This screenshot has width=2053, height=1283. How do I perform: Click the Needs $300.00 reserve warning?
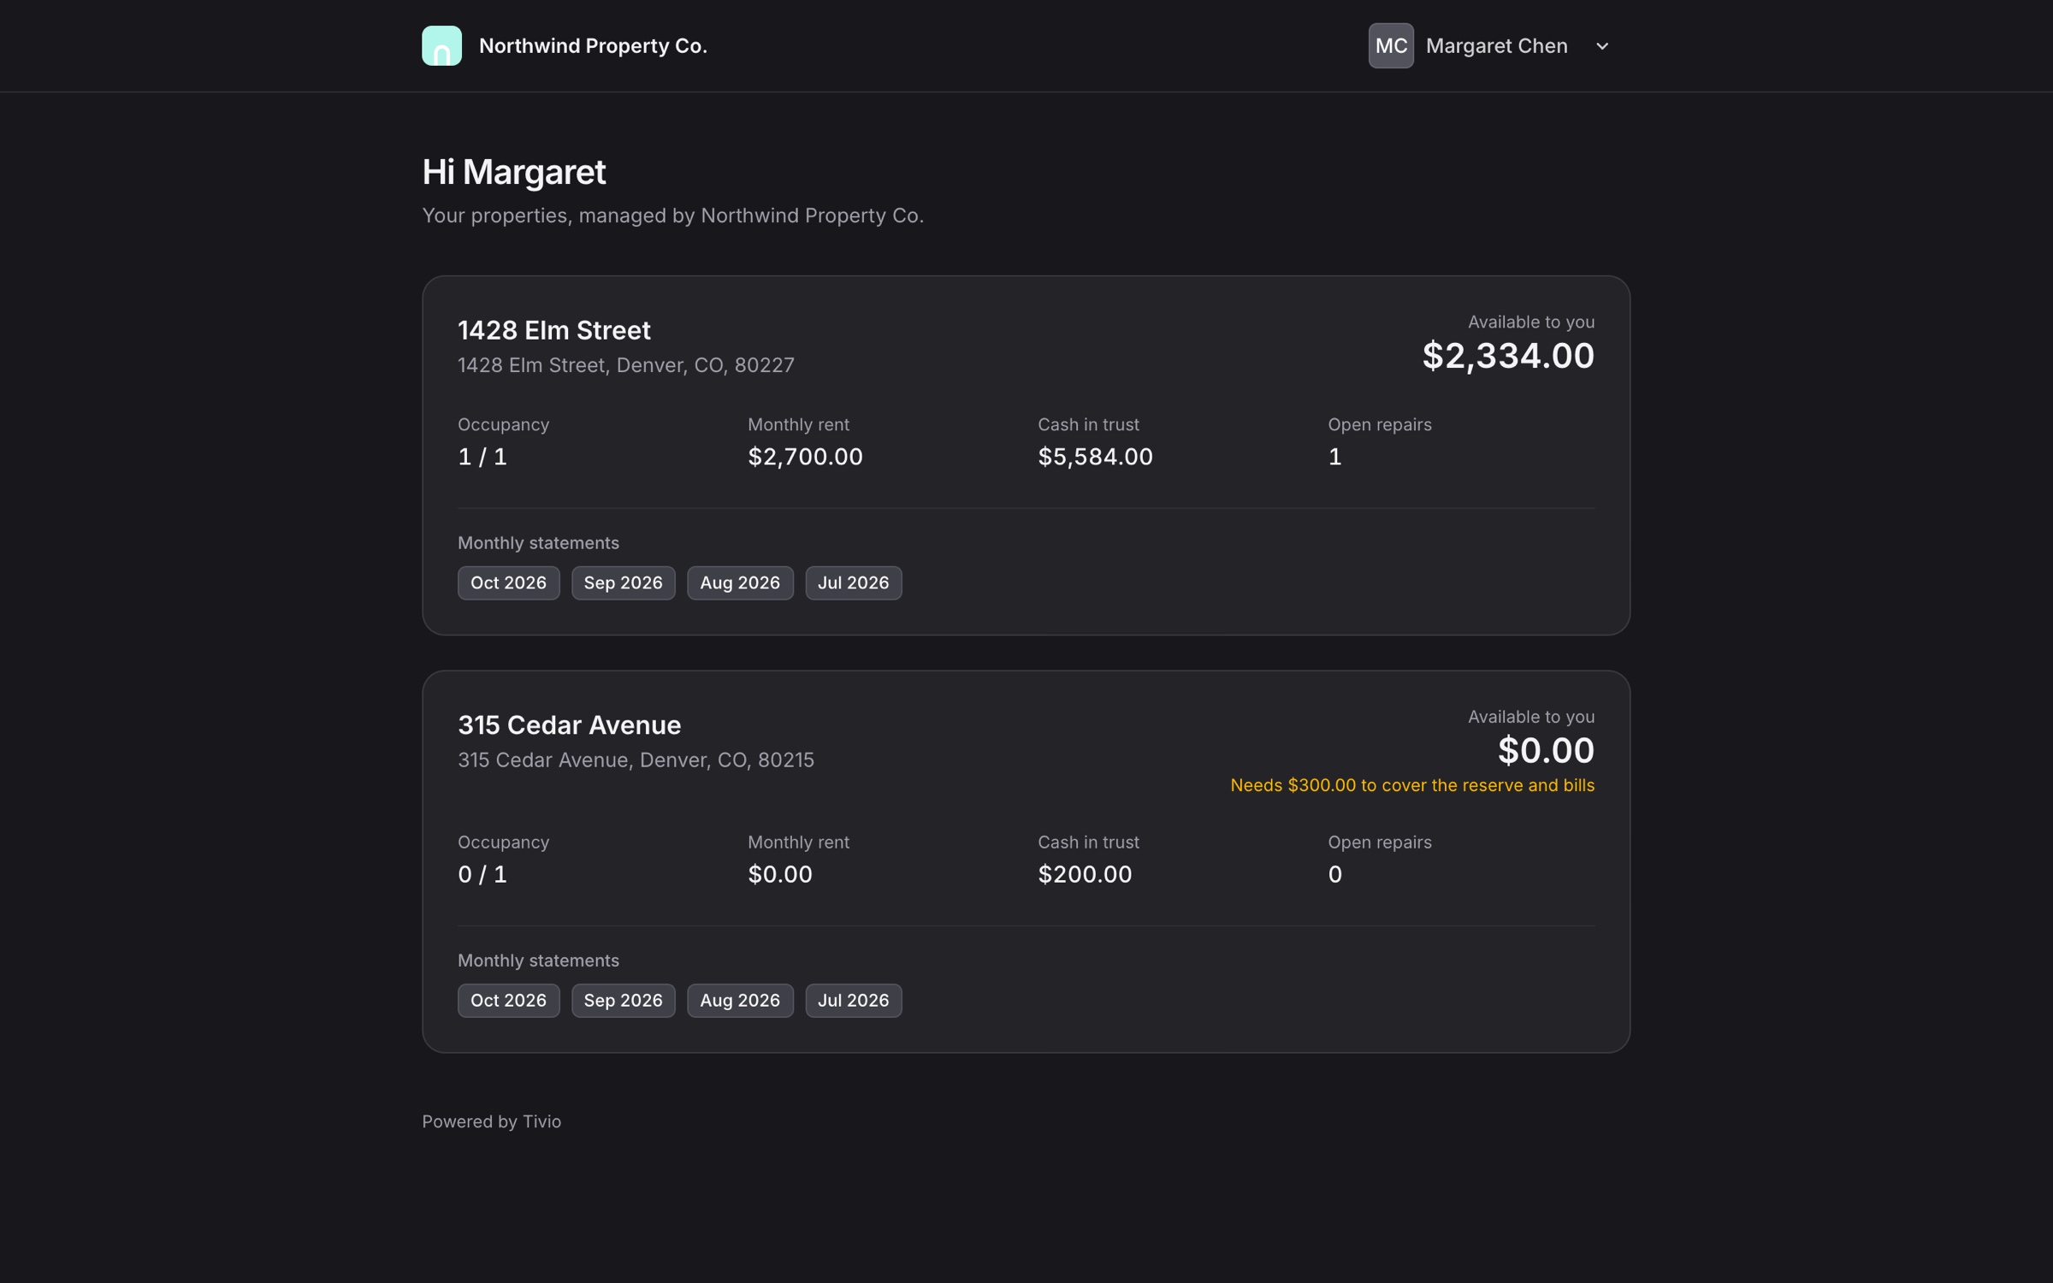(1412, 785)
